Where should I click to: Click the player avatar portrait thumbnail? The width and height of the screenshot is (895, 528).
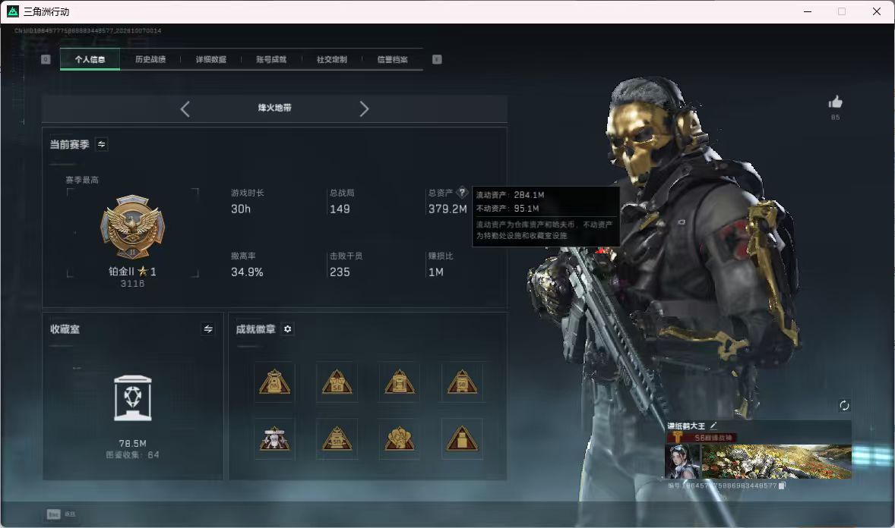click(683, 460)
